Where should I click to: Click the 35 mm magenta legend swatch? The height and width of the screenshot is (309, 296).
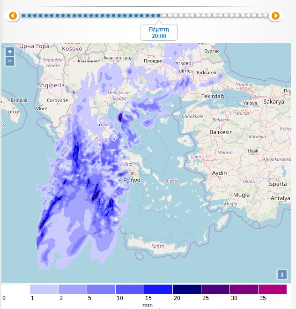pyautogui.click(x=272, y=289)
